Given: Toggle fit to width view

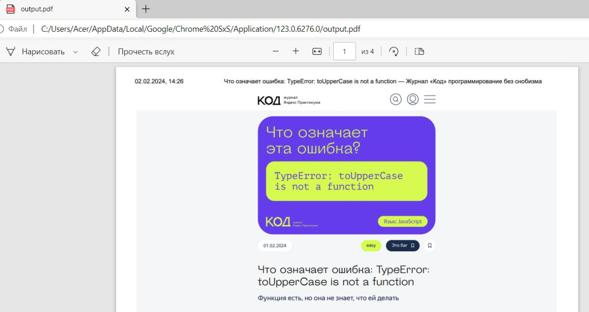Looking at the screenshot, I should [x=317, y=52].
